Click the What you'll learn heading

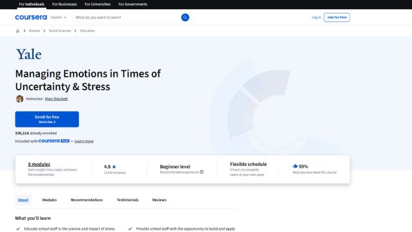tap(33, 218)
